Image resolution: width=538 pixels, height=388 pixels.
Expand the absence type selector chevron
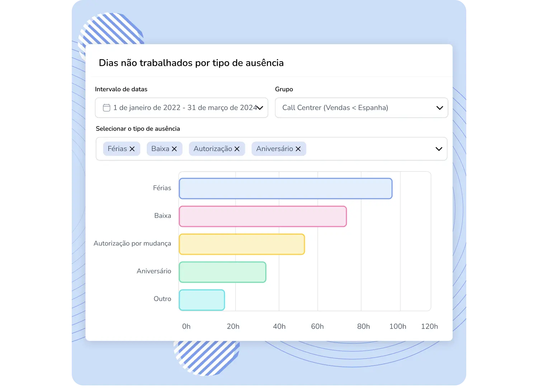coord(439,149)
